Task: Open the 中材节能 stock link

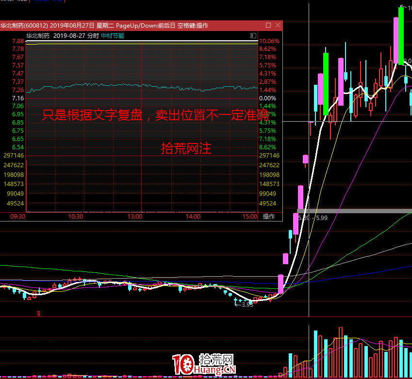Action: pyautogui.click(x=113, y=36)
